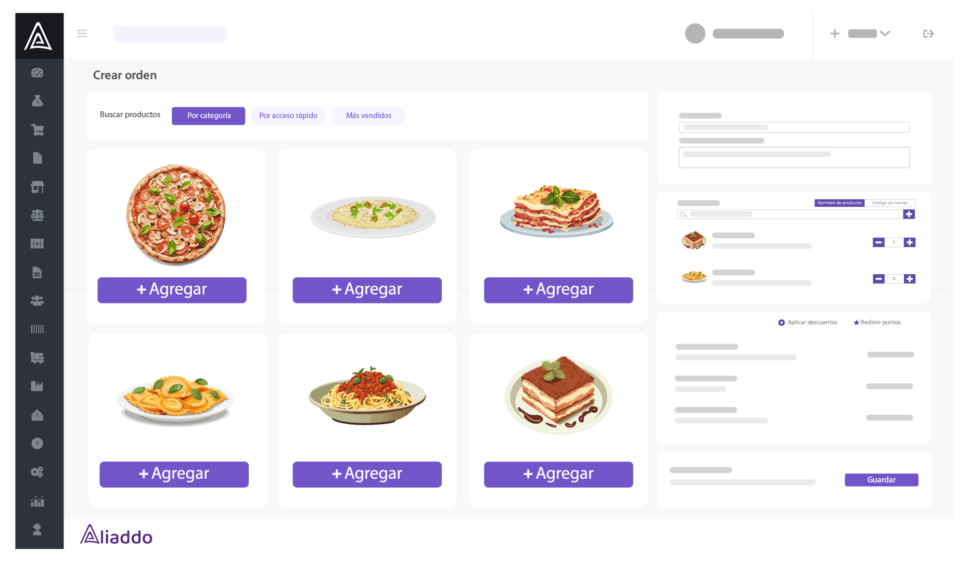Open the people group sidebar icon
This screenshot has height=562, width=969.
37,301
